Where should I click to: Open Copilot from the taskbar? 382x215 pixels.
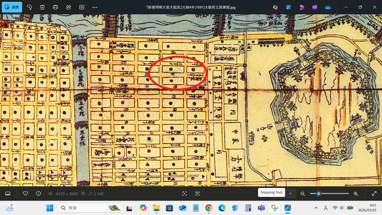[143, 208]
